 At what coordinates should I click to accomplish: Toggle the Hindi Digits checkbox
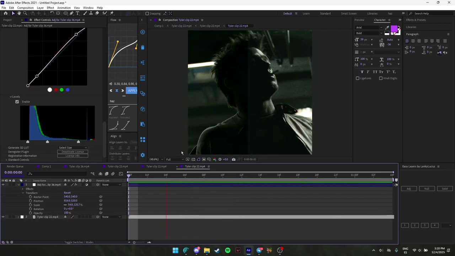tap(381, 78)
